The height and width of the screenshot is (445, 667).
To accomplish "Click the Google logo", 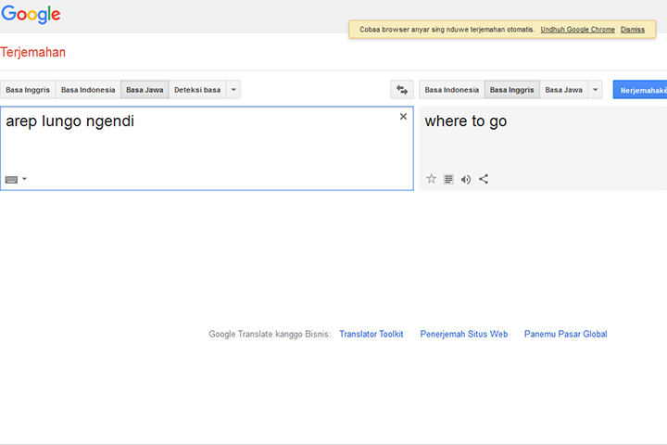I will pyautogui.click(x=31, y=14).
